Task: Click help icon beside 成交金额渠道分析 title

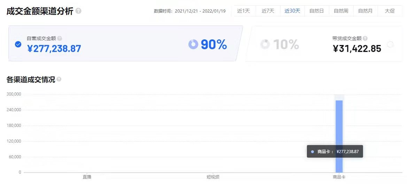Action: click(78, 11)
